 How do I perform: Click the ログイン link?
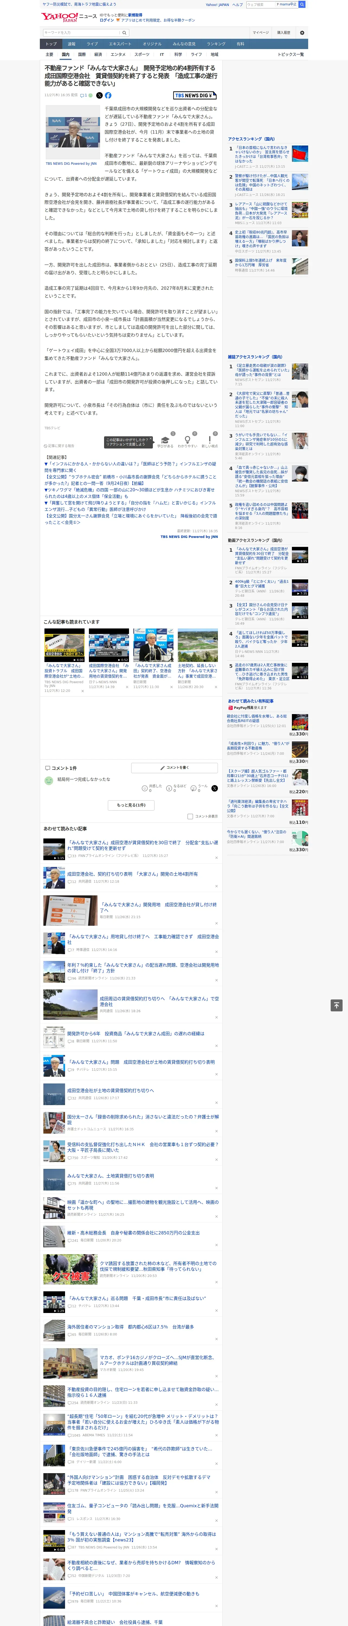pos(107,20)
